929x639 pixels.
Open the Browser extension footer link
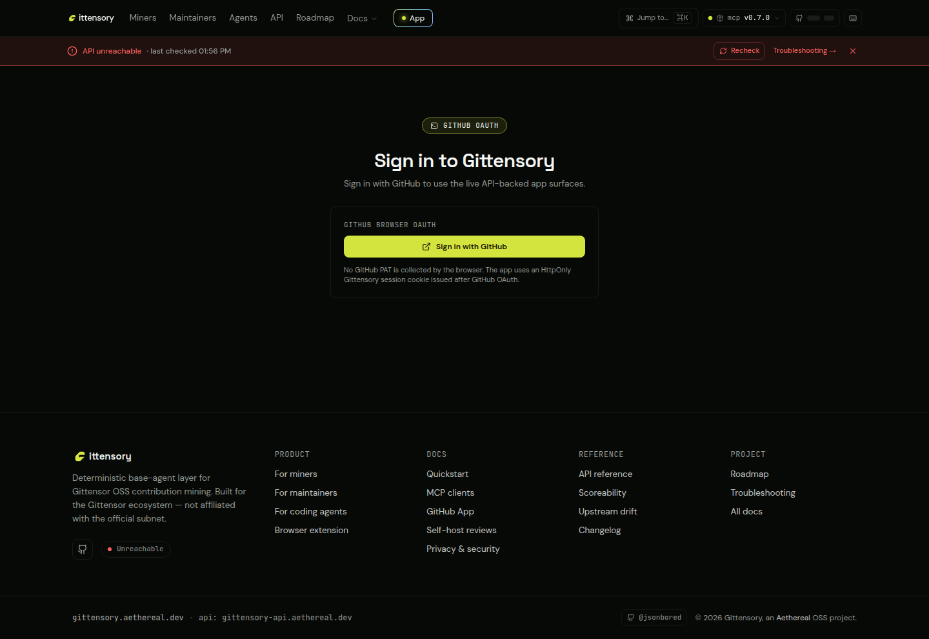(312, 531)
